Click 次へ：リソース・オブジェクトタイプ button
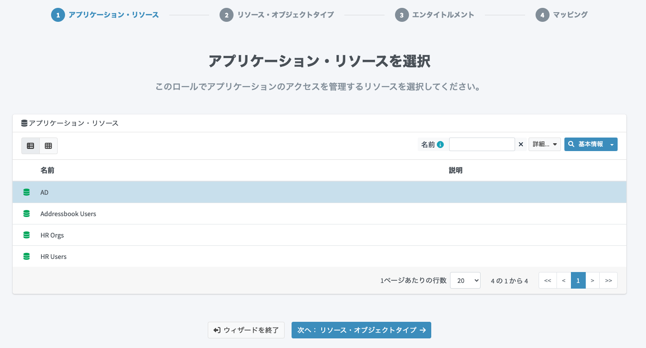The image size is (646, 348). coord(361,330)
